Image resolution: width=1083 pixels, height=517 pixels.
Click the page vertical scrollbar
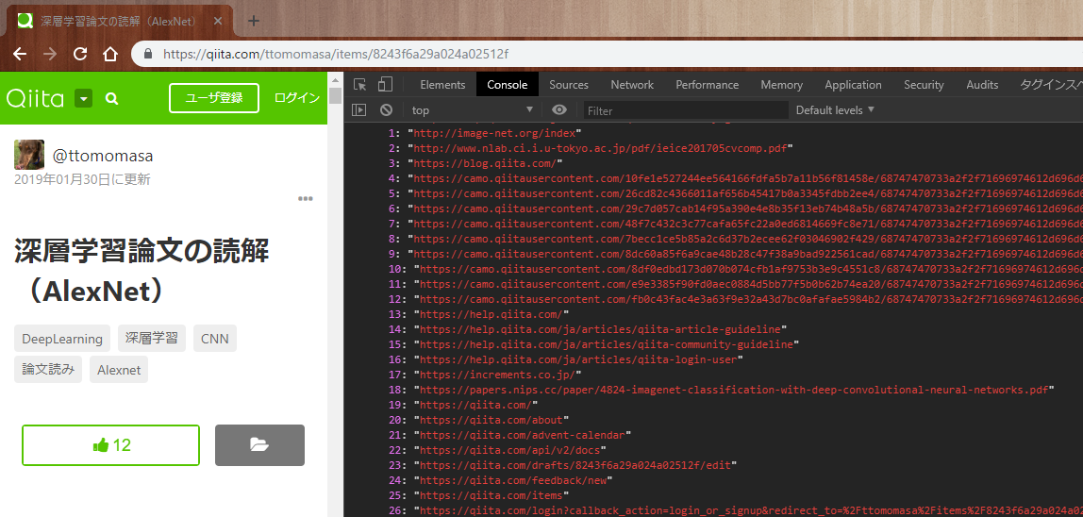coord(335,283)
